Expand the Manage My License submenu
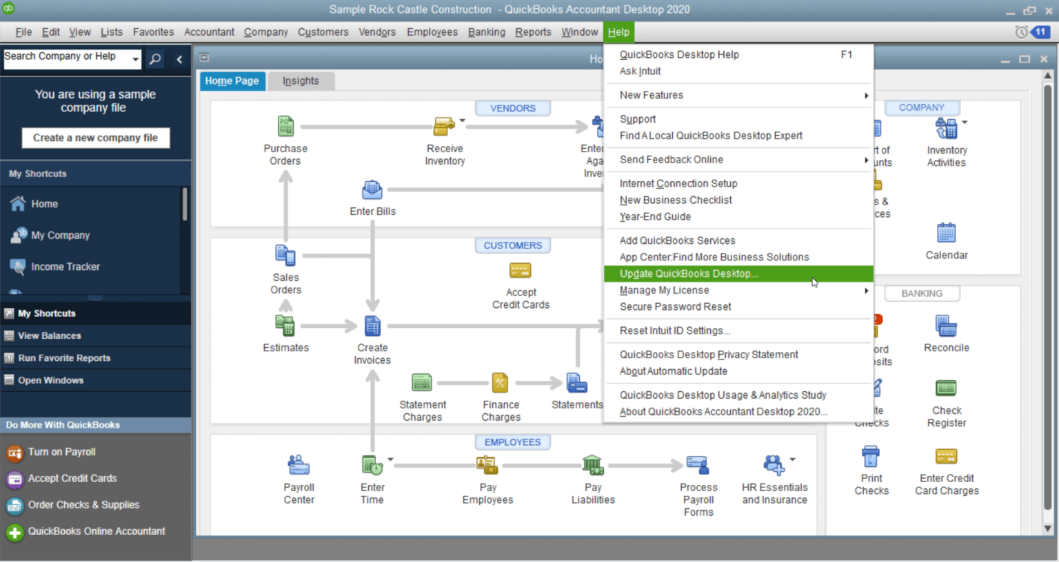Screen dimensions: 1059x562 [x=866, y=291]
